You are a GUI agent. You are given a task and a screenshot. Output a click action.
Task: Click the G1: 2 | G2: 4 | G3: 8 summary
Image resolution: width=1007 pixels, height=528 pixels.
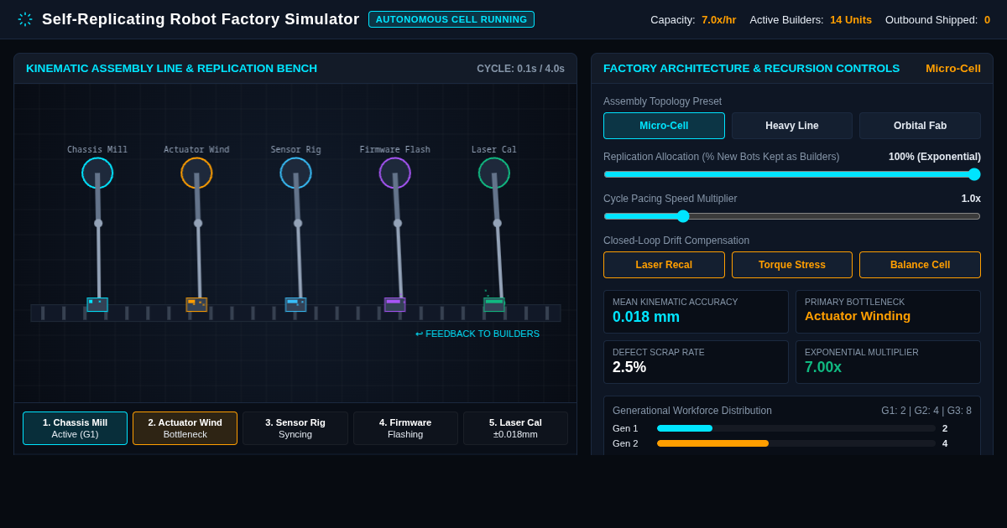(x=926, y=411)
